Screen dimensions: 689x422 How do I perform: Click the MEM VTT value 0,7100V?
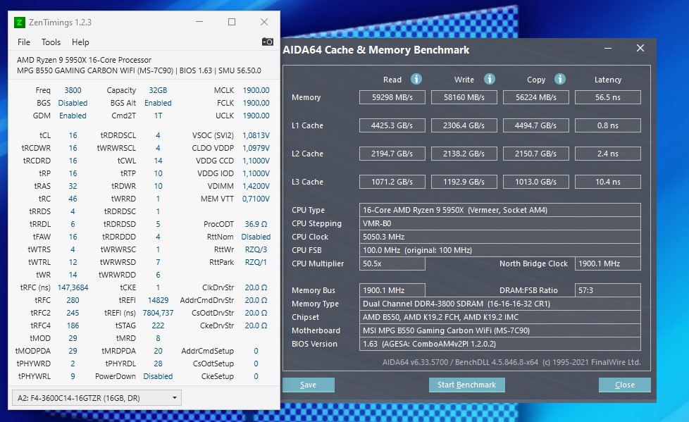point(256,199)
